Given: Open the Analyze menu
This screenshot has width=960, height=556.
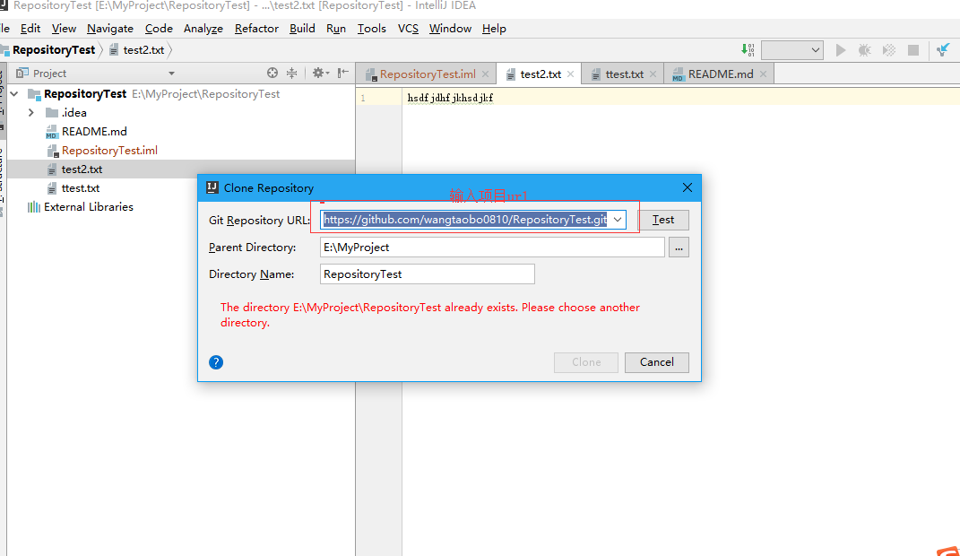Looking at the screenshot, I should (x=203, y=29).
